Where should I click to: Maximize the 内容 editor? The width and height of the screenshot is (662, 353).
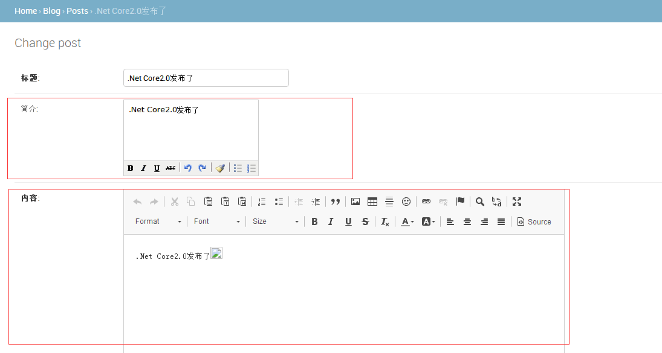click(x=517, y=202)
